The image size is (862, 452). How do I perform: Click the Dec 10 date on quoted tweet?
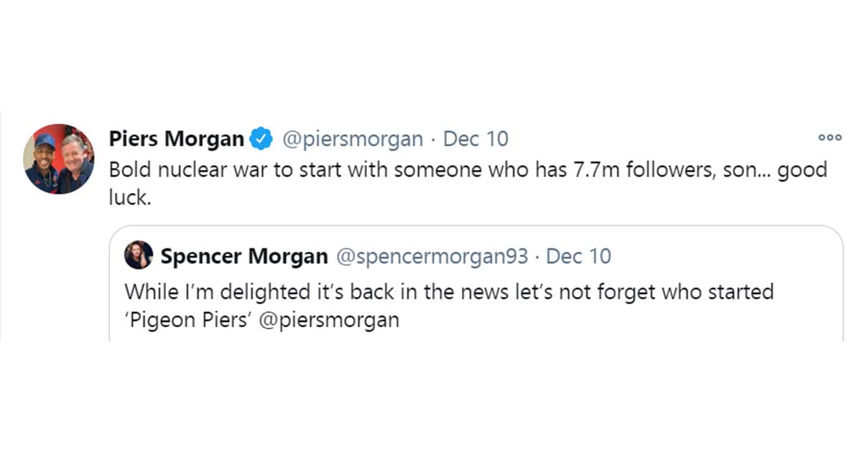578,256
